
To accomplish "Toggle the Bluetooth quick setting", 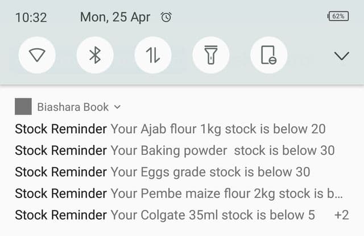I will (x=95, y=55).
